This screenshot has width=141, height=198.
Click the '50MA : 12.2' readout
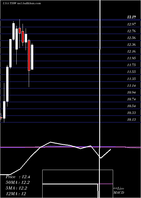pyautogui.click(x=18, y=182)
